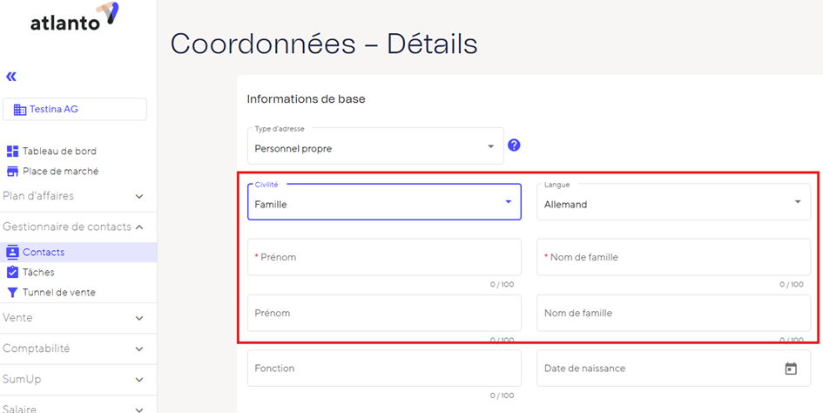Click the Tableau de bord dashboard icon
The image size is (823, 413).
(12, 152)
